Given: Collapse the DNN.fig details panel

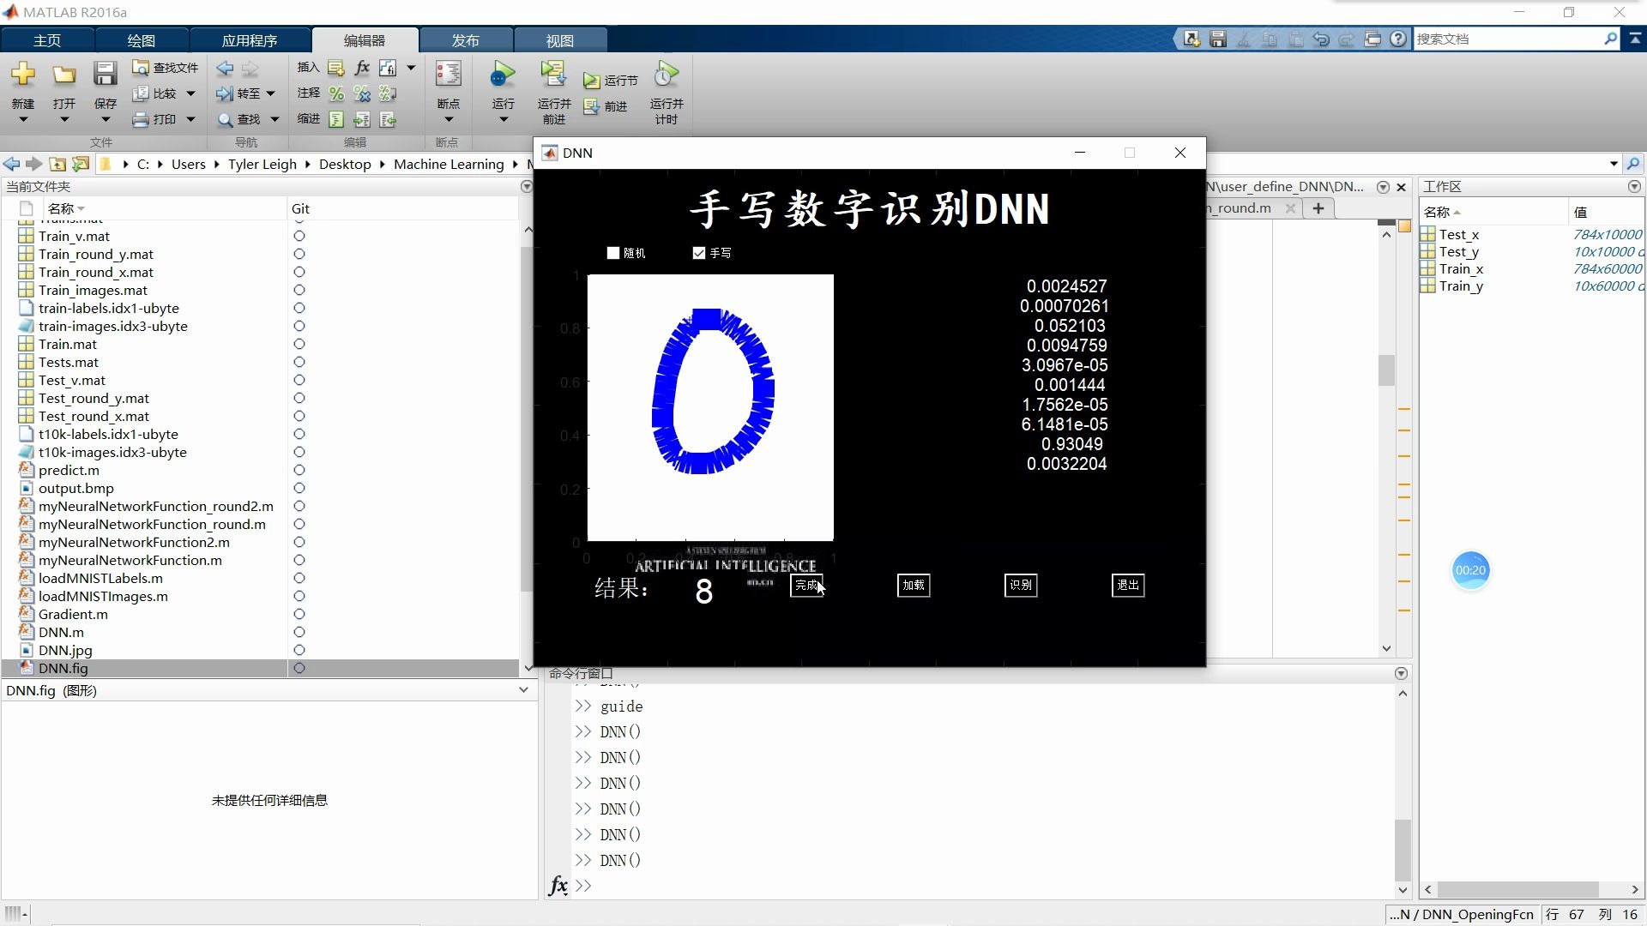Looking at the screenshot, I should 523,690.
